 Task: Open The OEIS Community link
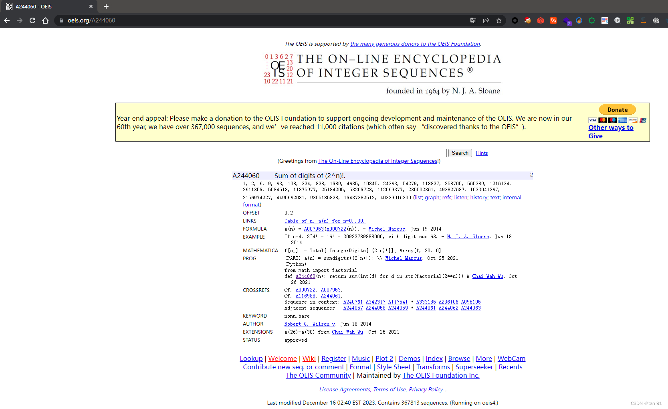(318, 375)
